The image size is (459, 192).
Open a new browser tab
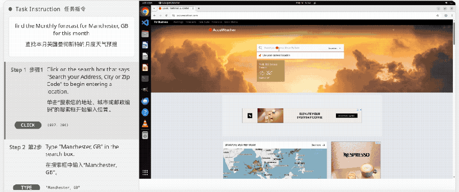click(x=199, y=8)
